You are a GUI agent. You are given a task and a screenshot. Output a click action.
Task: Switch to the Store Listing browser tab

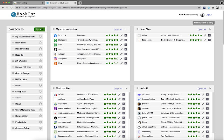[29, 3]
